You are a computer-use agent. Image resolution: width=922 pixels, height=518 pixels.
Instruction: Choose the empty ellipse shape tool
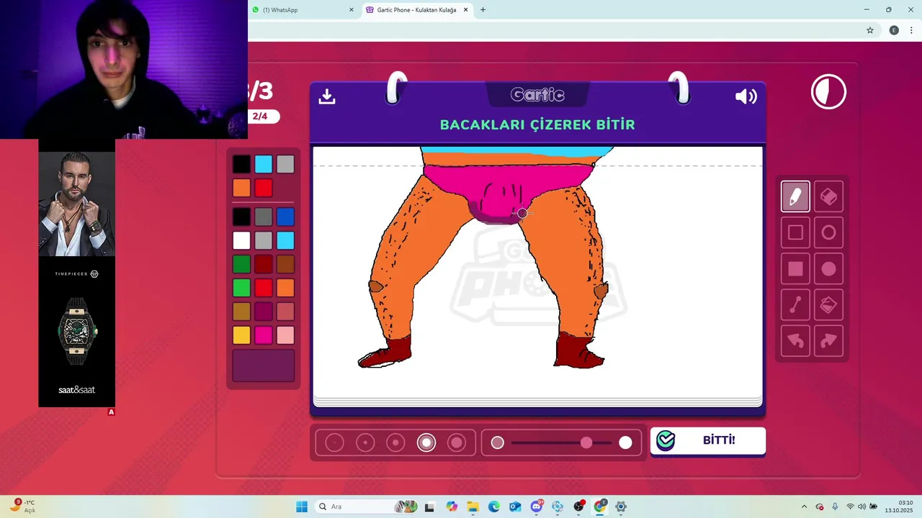(x=828, y=232)
